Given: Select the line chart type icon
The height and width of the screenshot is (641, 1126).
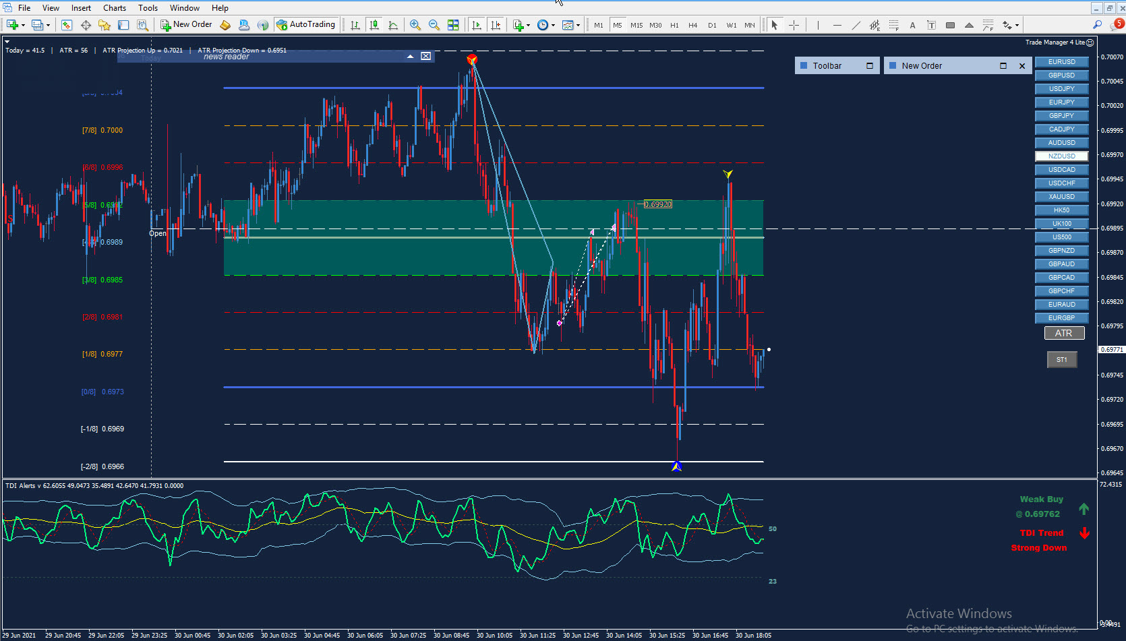Looking at the screenshot, I should (x=393, y=25).
